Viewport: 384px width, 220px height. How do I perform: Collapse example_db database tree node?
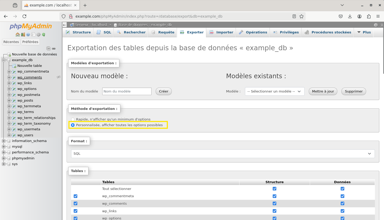tap(4, 60)
